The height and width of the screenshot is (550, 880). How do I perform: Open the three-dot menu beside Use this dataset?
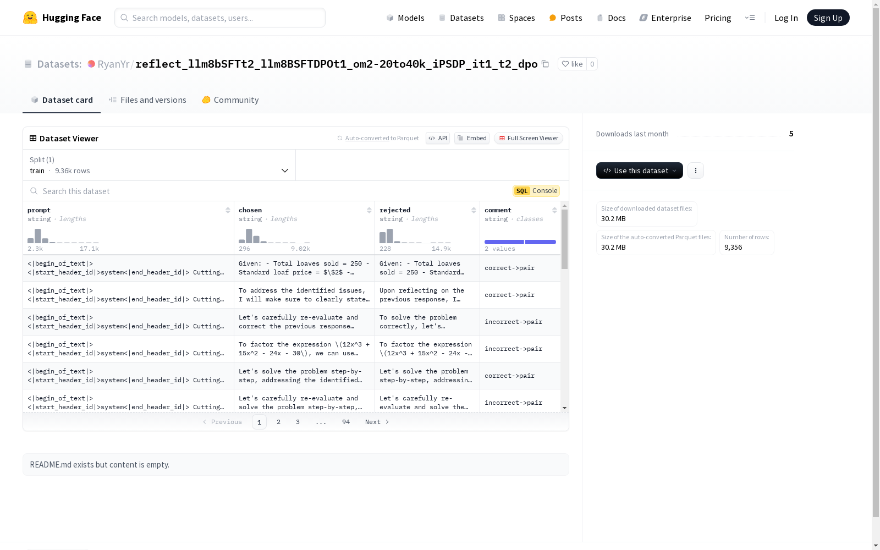click(x=696, y=170)
